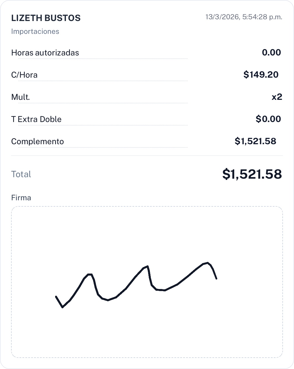This screenshot has width=294, height=369.
Task: Click the Mult. label
Action: tap(20, 97)
